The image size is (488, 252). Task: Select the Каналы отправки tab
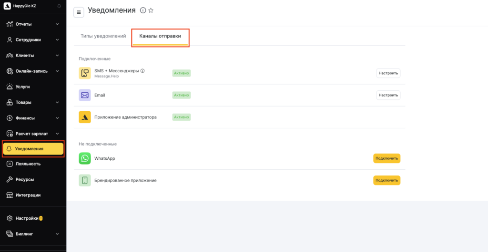point(160,36)
